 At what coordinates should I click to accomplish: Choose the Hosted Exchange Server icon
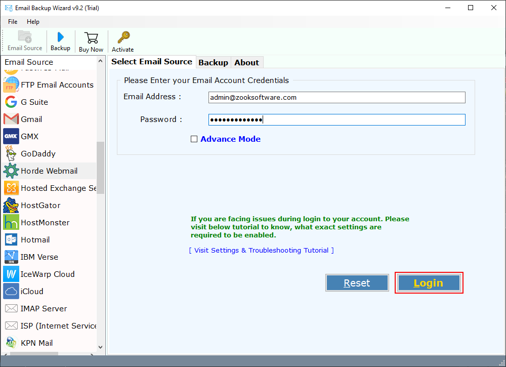tap(11, 188)
